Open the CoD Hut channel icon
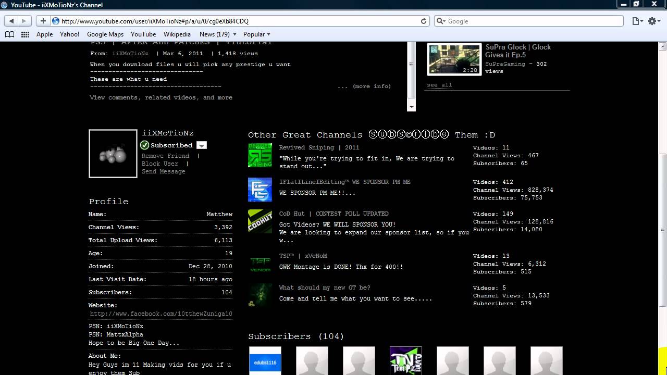 coord(260,221)
